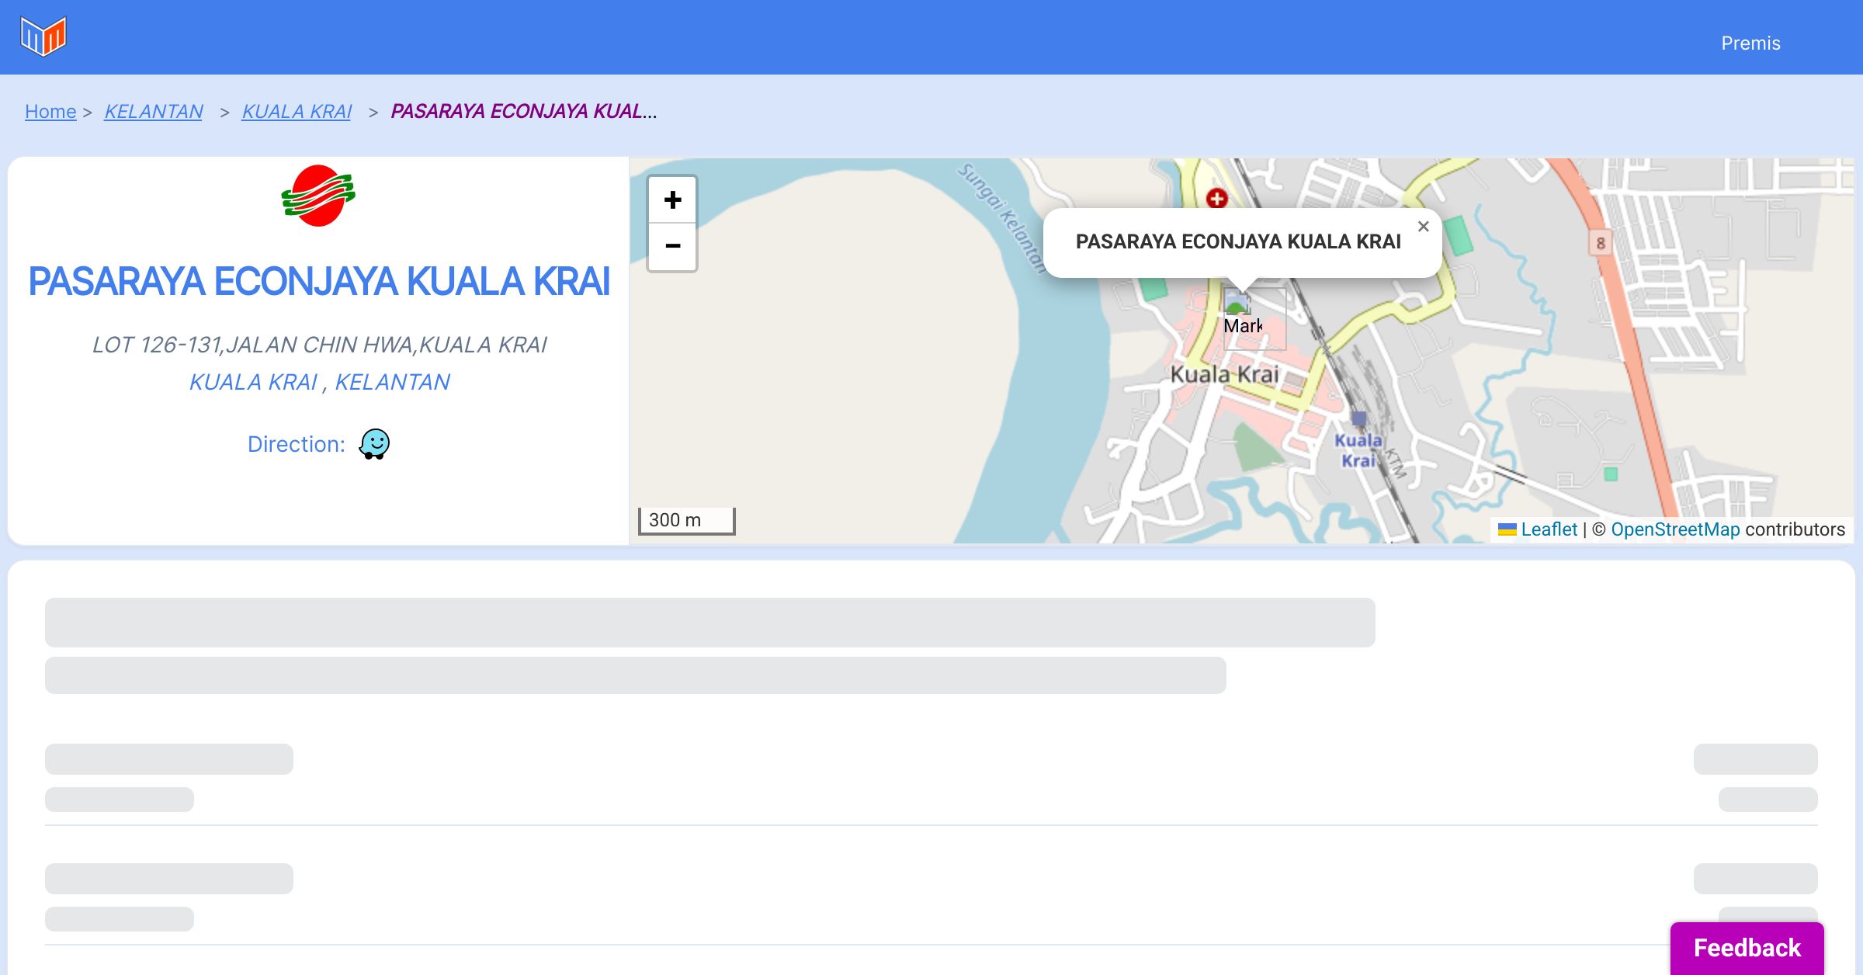Zoom in on the map
The width and height of the screenshot is (1863, 975).
coord(672,200)
